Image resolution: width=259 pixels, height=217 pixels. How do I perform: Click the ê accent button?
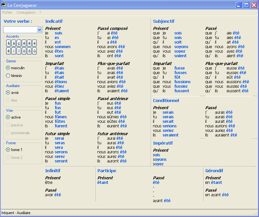point(8,51)
